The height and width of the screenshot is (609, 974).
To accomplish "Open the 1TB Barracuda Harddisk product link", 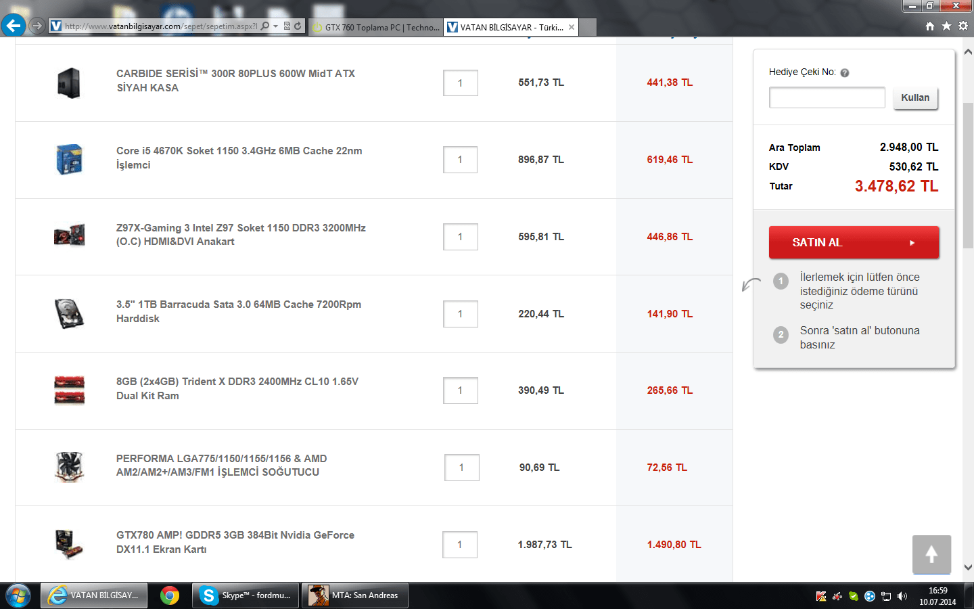I will 239,311.
